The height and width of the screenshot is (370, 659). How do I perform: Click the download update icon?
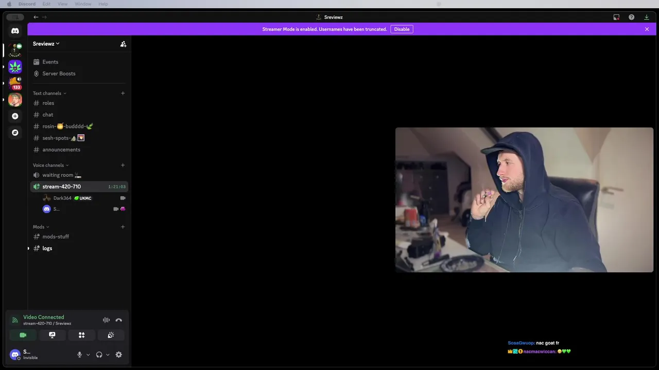coord(647,17)
